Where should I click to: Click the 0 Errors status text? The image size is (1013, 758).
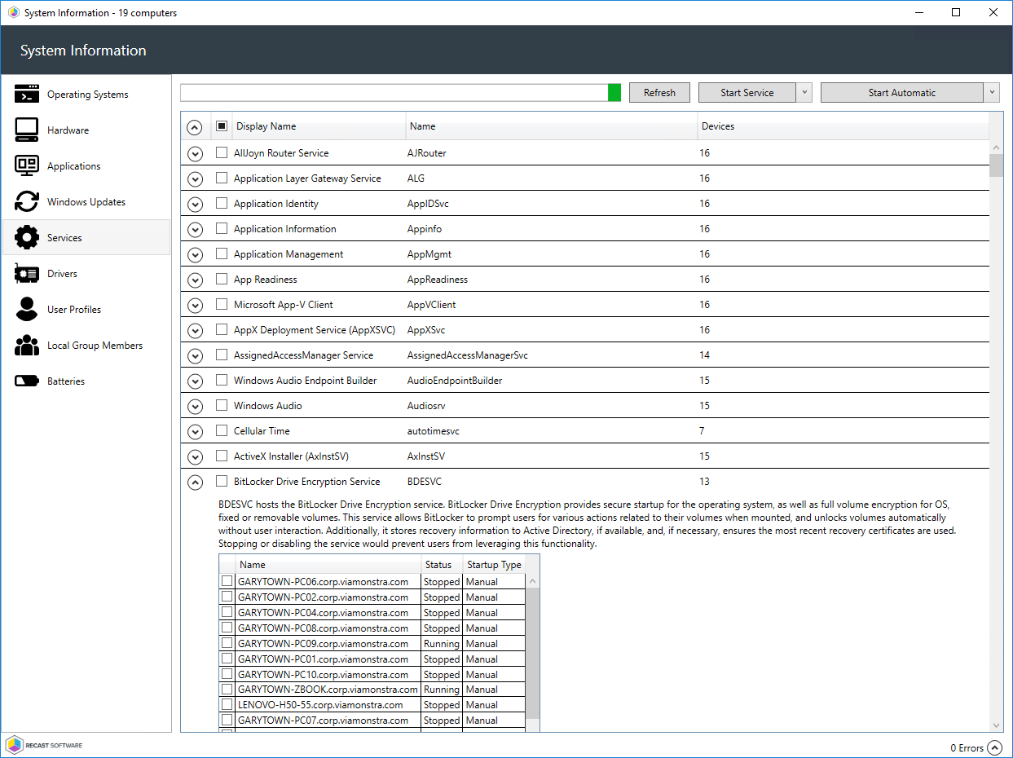click(x=967, y=747)
